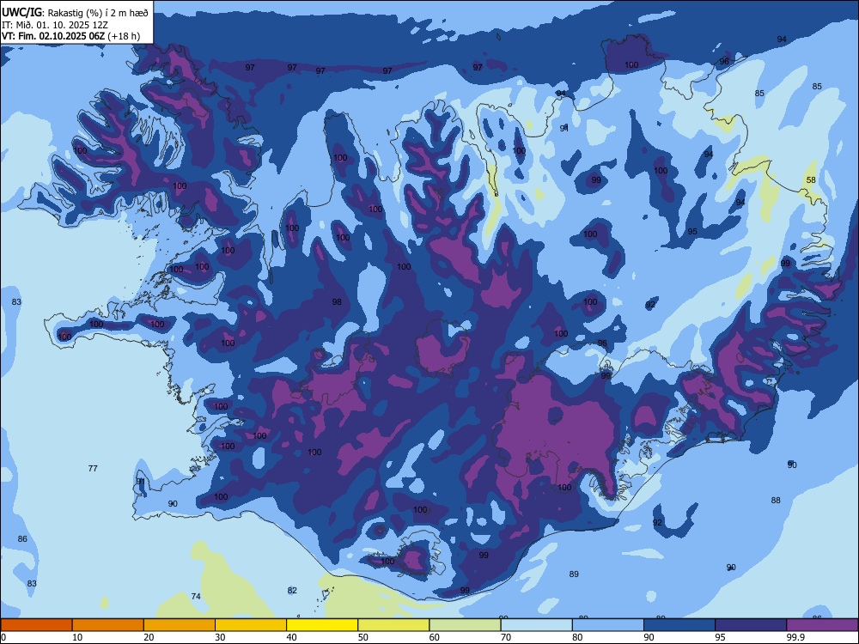Pick the legend tick label '40'
The image size is (859, 644).
[291, 637]
